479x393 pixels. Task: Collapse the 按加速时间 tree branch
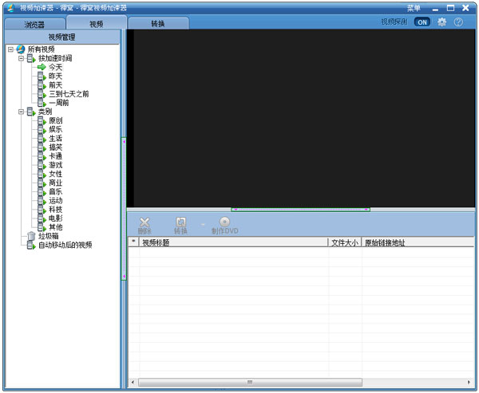21,58
